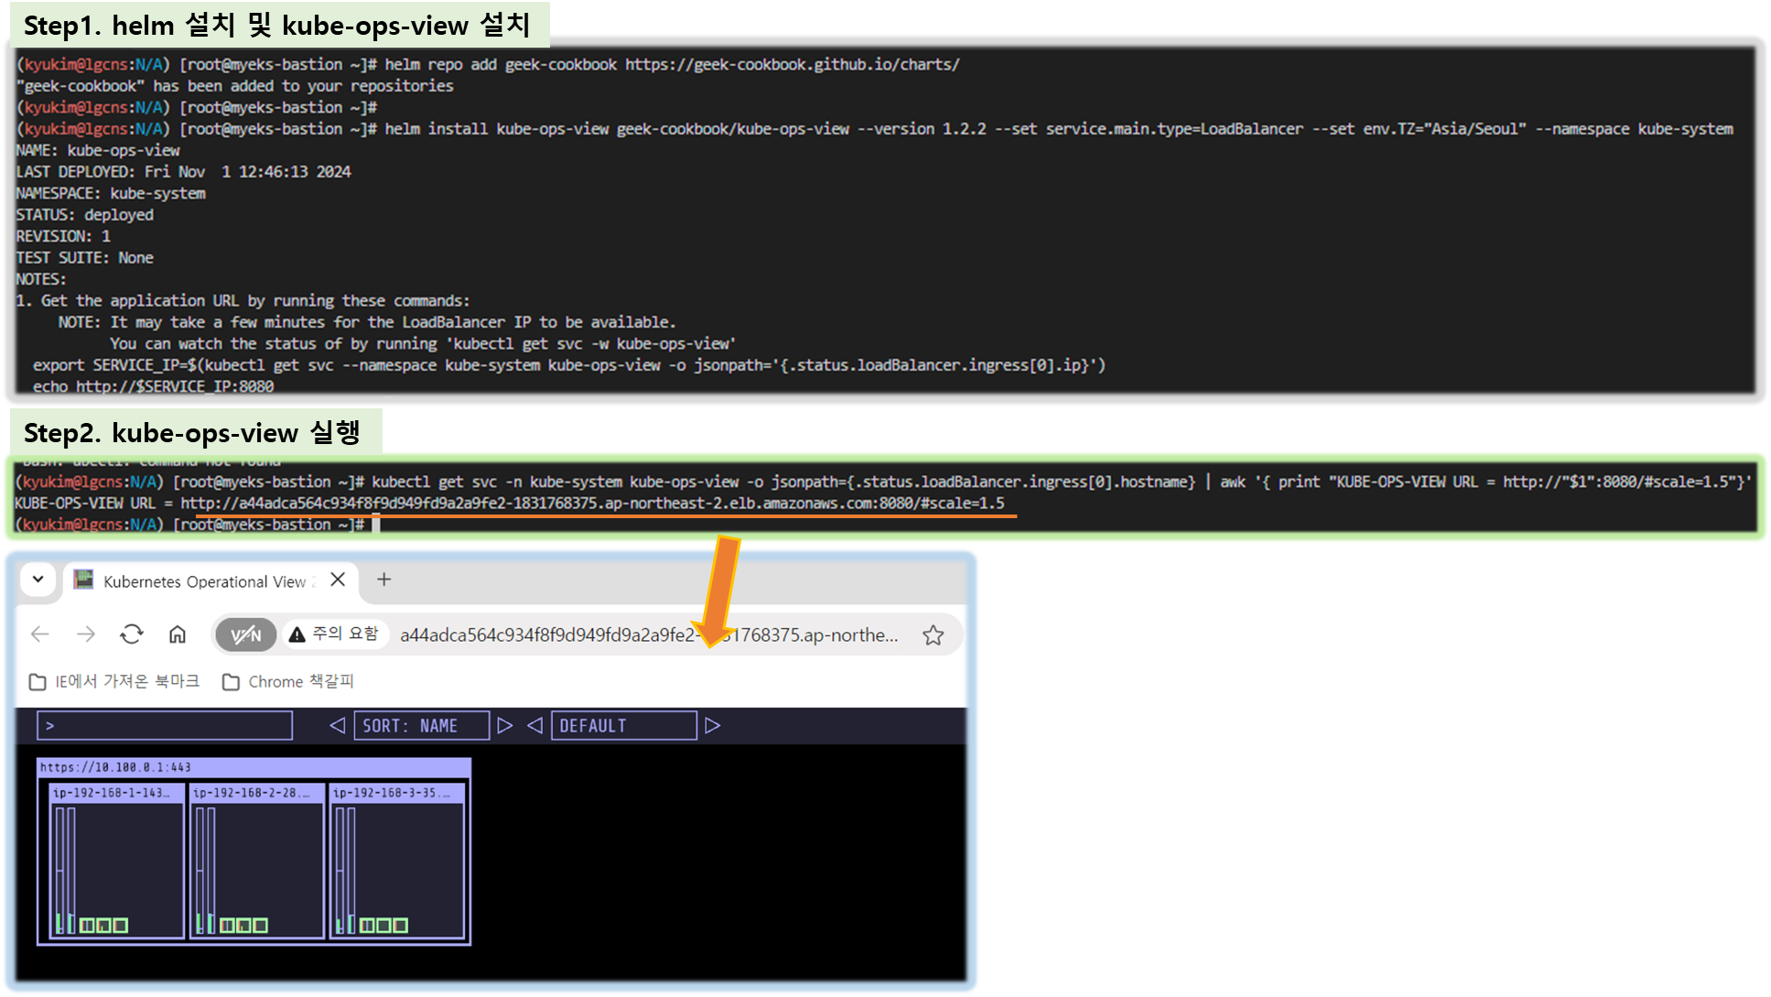Image resolution: width=1771 pixels, height=997 pixels.
Task: Click left arrow before SORT: NAME
Action: (x=337, y=726)
